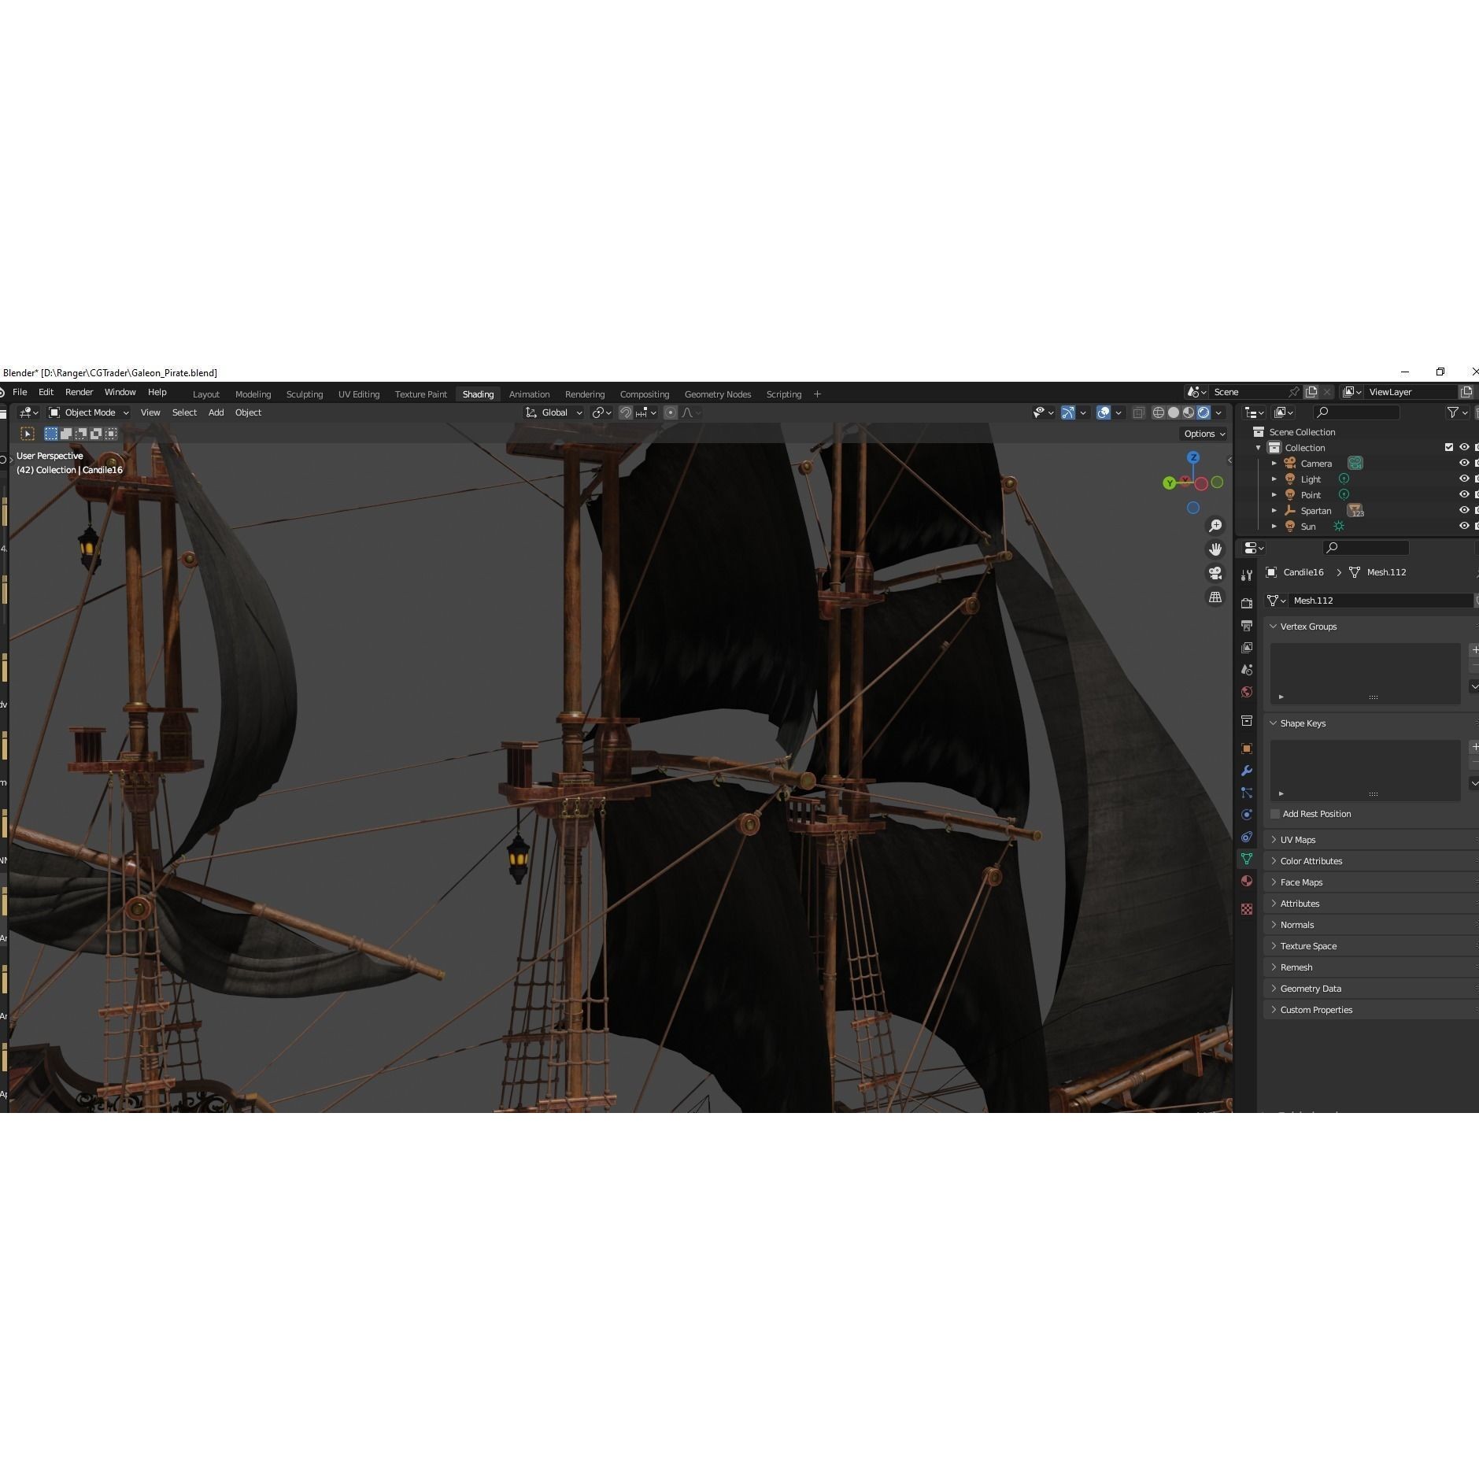Select the Material Properties tab icon
Viewport: 1479px width, 1479px height.
click(x=1248, y=881)
